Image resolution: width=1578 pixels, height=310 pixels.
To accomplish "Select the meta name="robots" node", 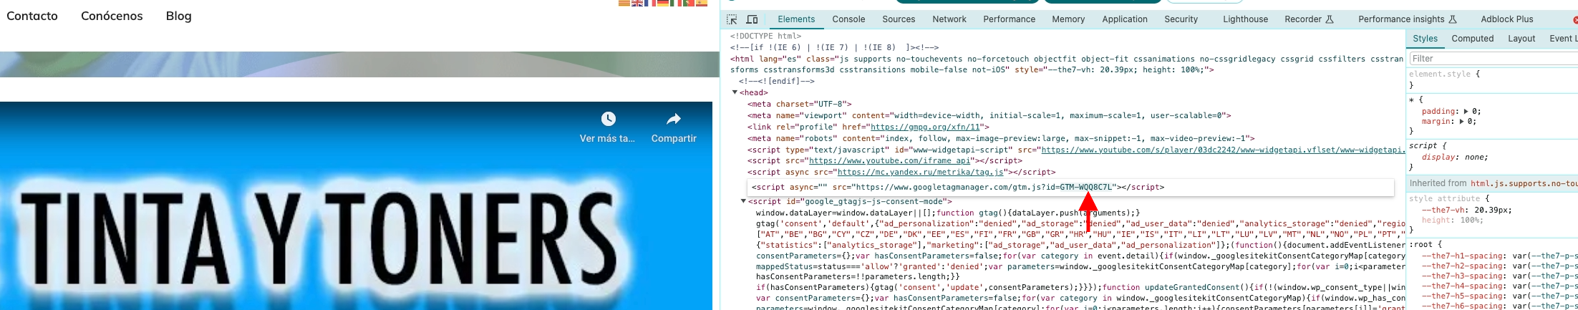I will click(1001, 138).
